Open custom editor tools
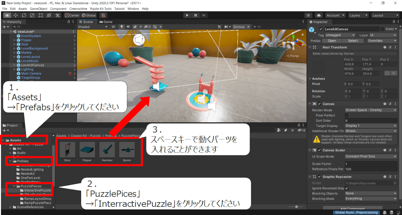This screenshot has height=215, width=402. (58, 15)
